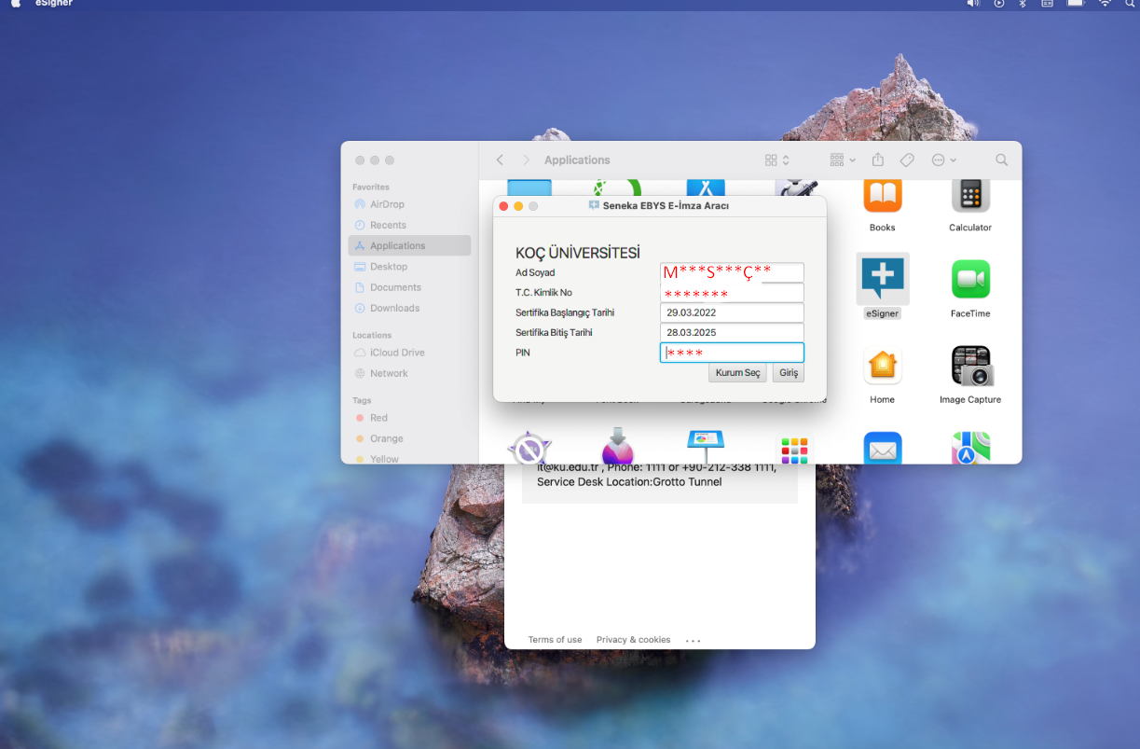The width and height of the screenshot is (1140, 749).
Task: Open the Books app
Action: pos(882,196)
